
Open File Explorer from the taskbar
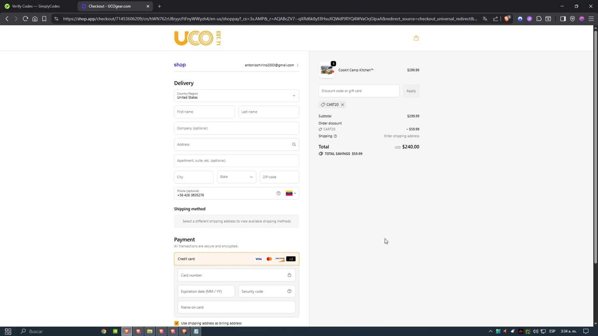pyautogui.click(x=150, y=331)
